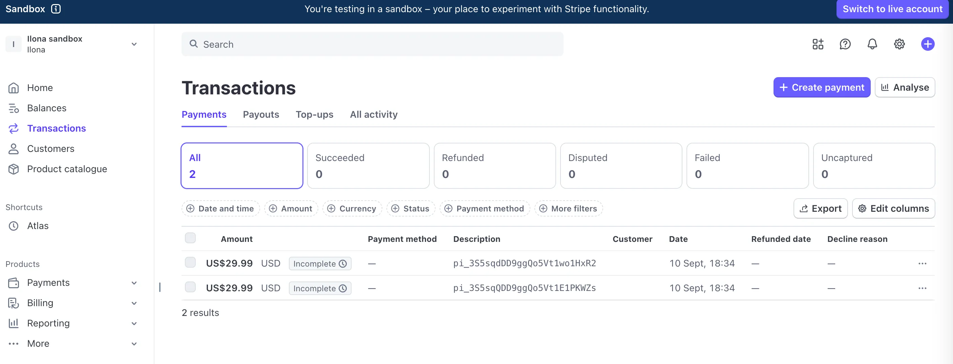
Task: Switch to the Payouts tab
Action: click(261, 115)
